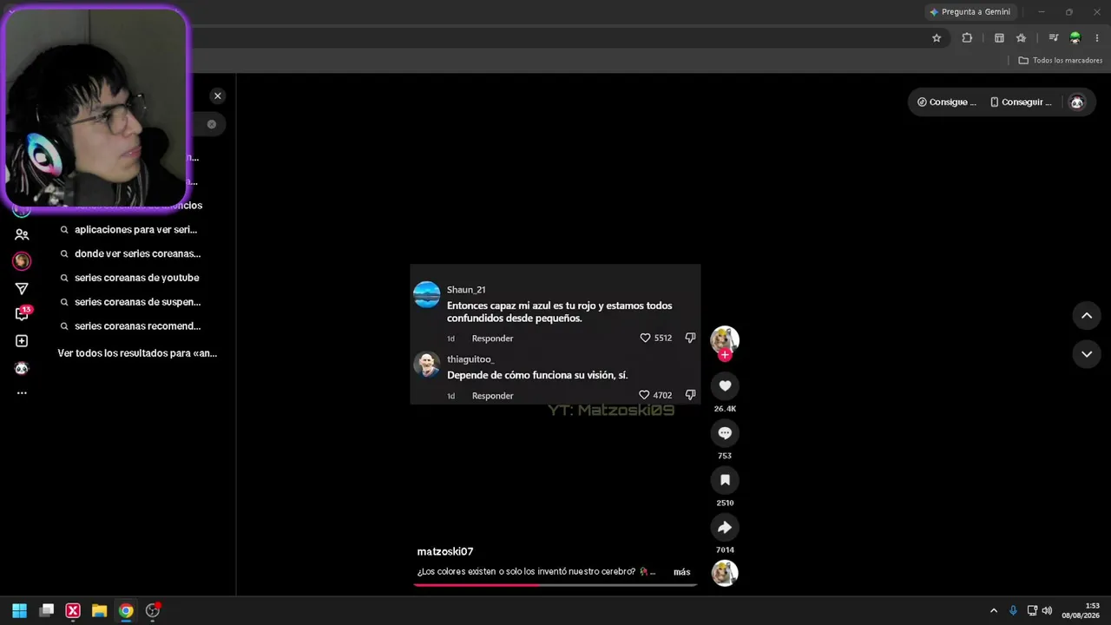This screenshot has width=1111, height=625.
Task: Open Chrome bookmarks star-list icon
Action: coord(1021,38)
